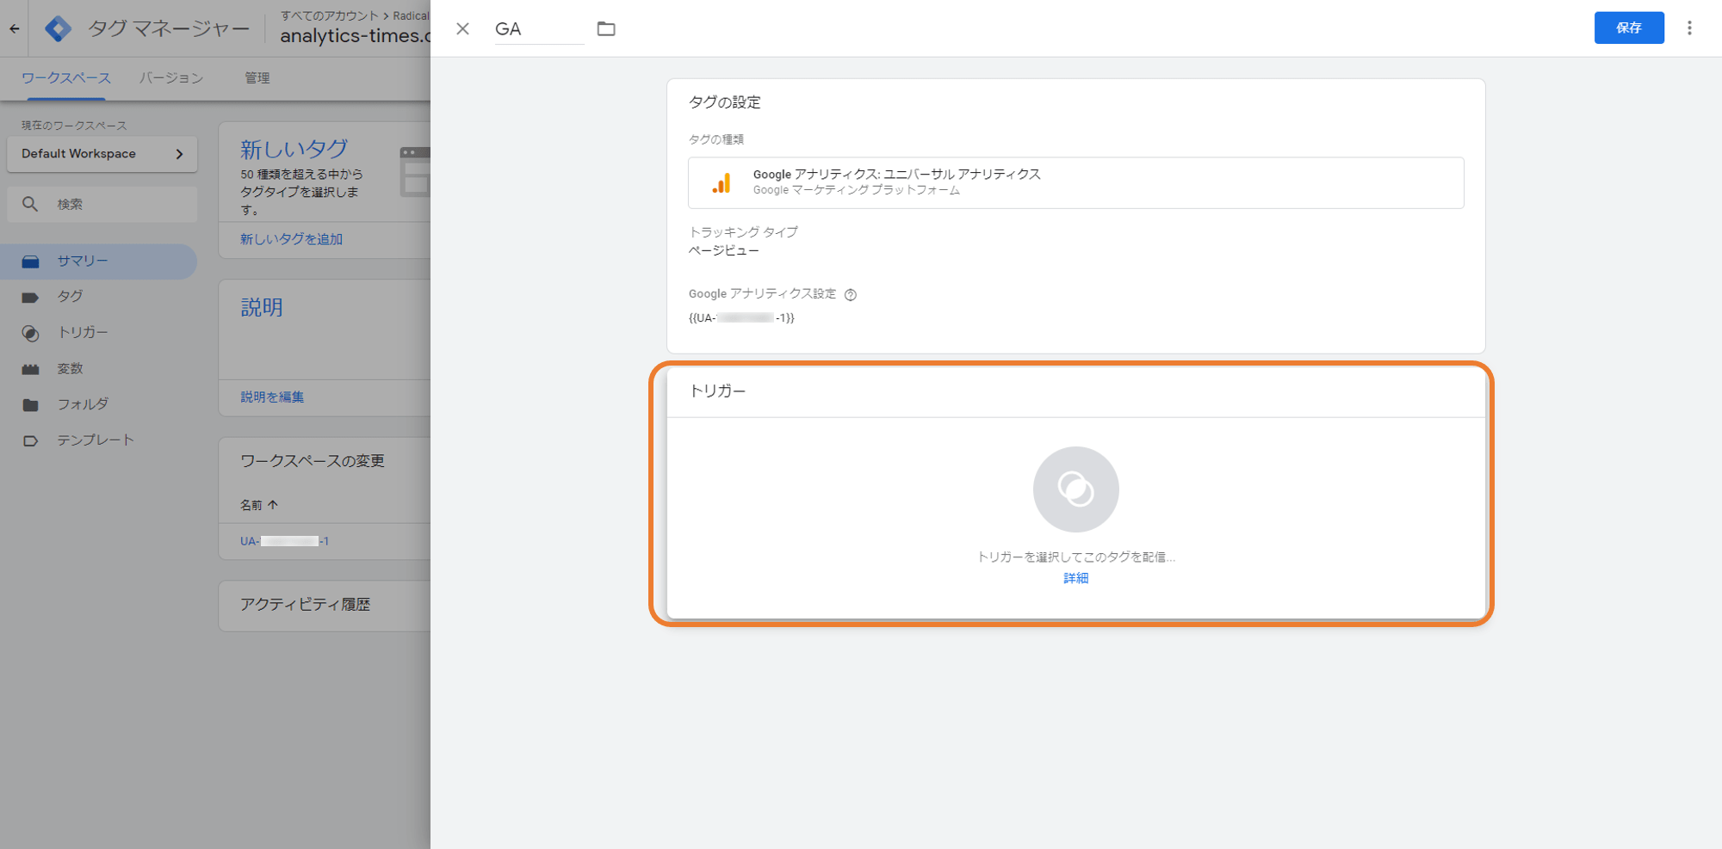Image resolution: width=1722 pixels, height=849 pixels.
Task: Switch to the 管理 tab
Action: click(257, 78)
